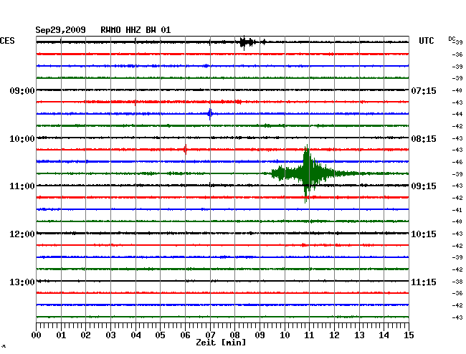Image resolution: width=466 pixels, height=354 pixels.
Task: Select the 09:00 local time label
Action: click(x=22, y=90)
